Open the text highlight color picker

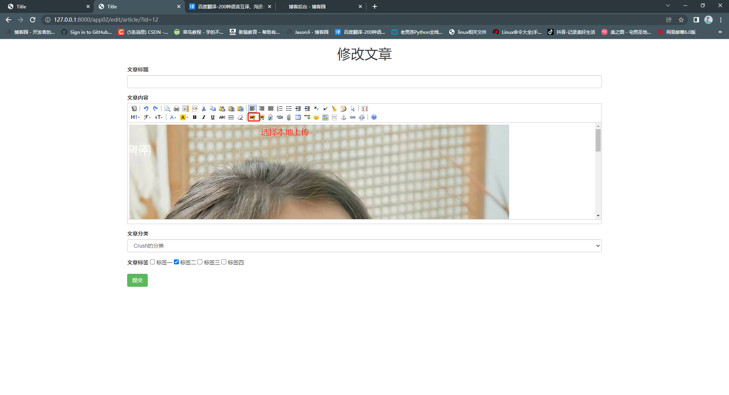[x=184, y=117]
